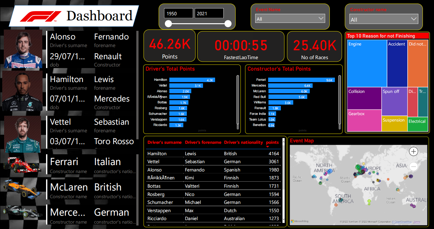Click the right year slider handle
The width and height of the screenshot is (434, 229).
pos(228,24)
